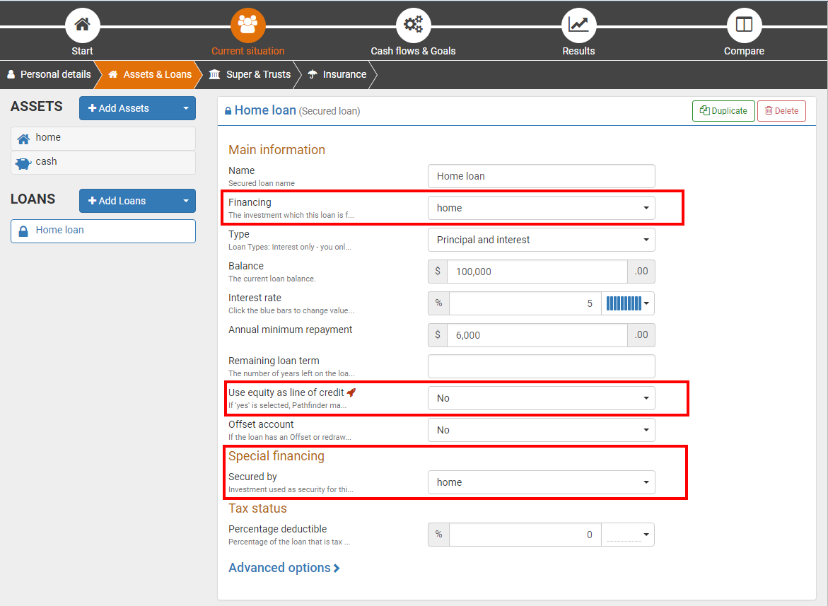Screen dimensions: 828x606
Task: Click the rocket icon beside line of credit
Action: (x=351, y=392)
